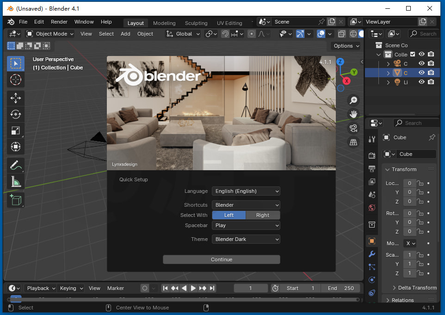This screenshot has width=445, height=315.
Task: Switch to the UV Editing workspace tab
Action: coord(229,23)
